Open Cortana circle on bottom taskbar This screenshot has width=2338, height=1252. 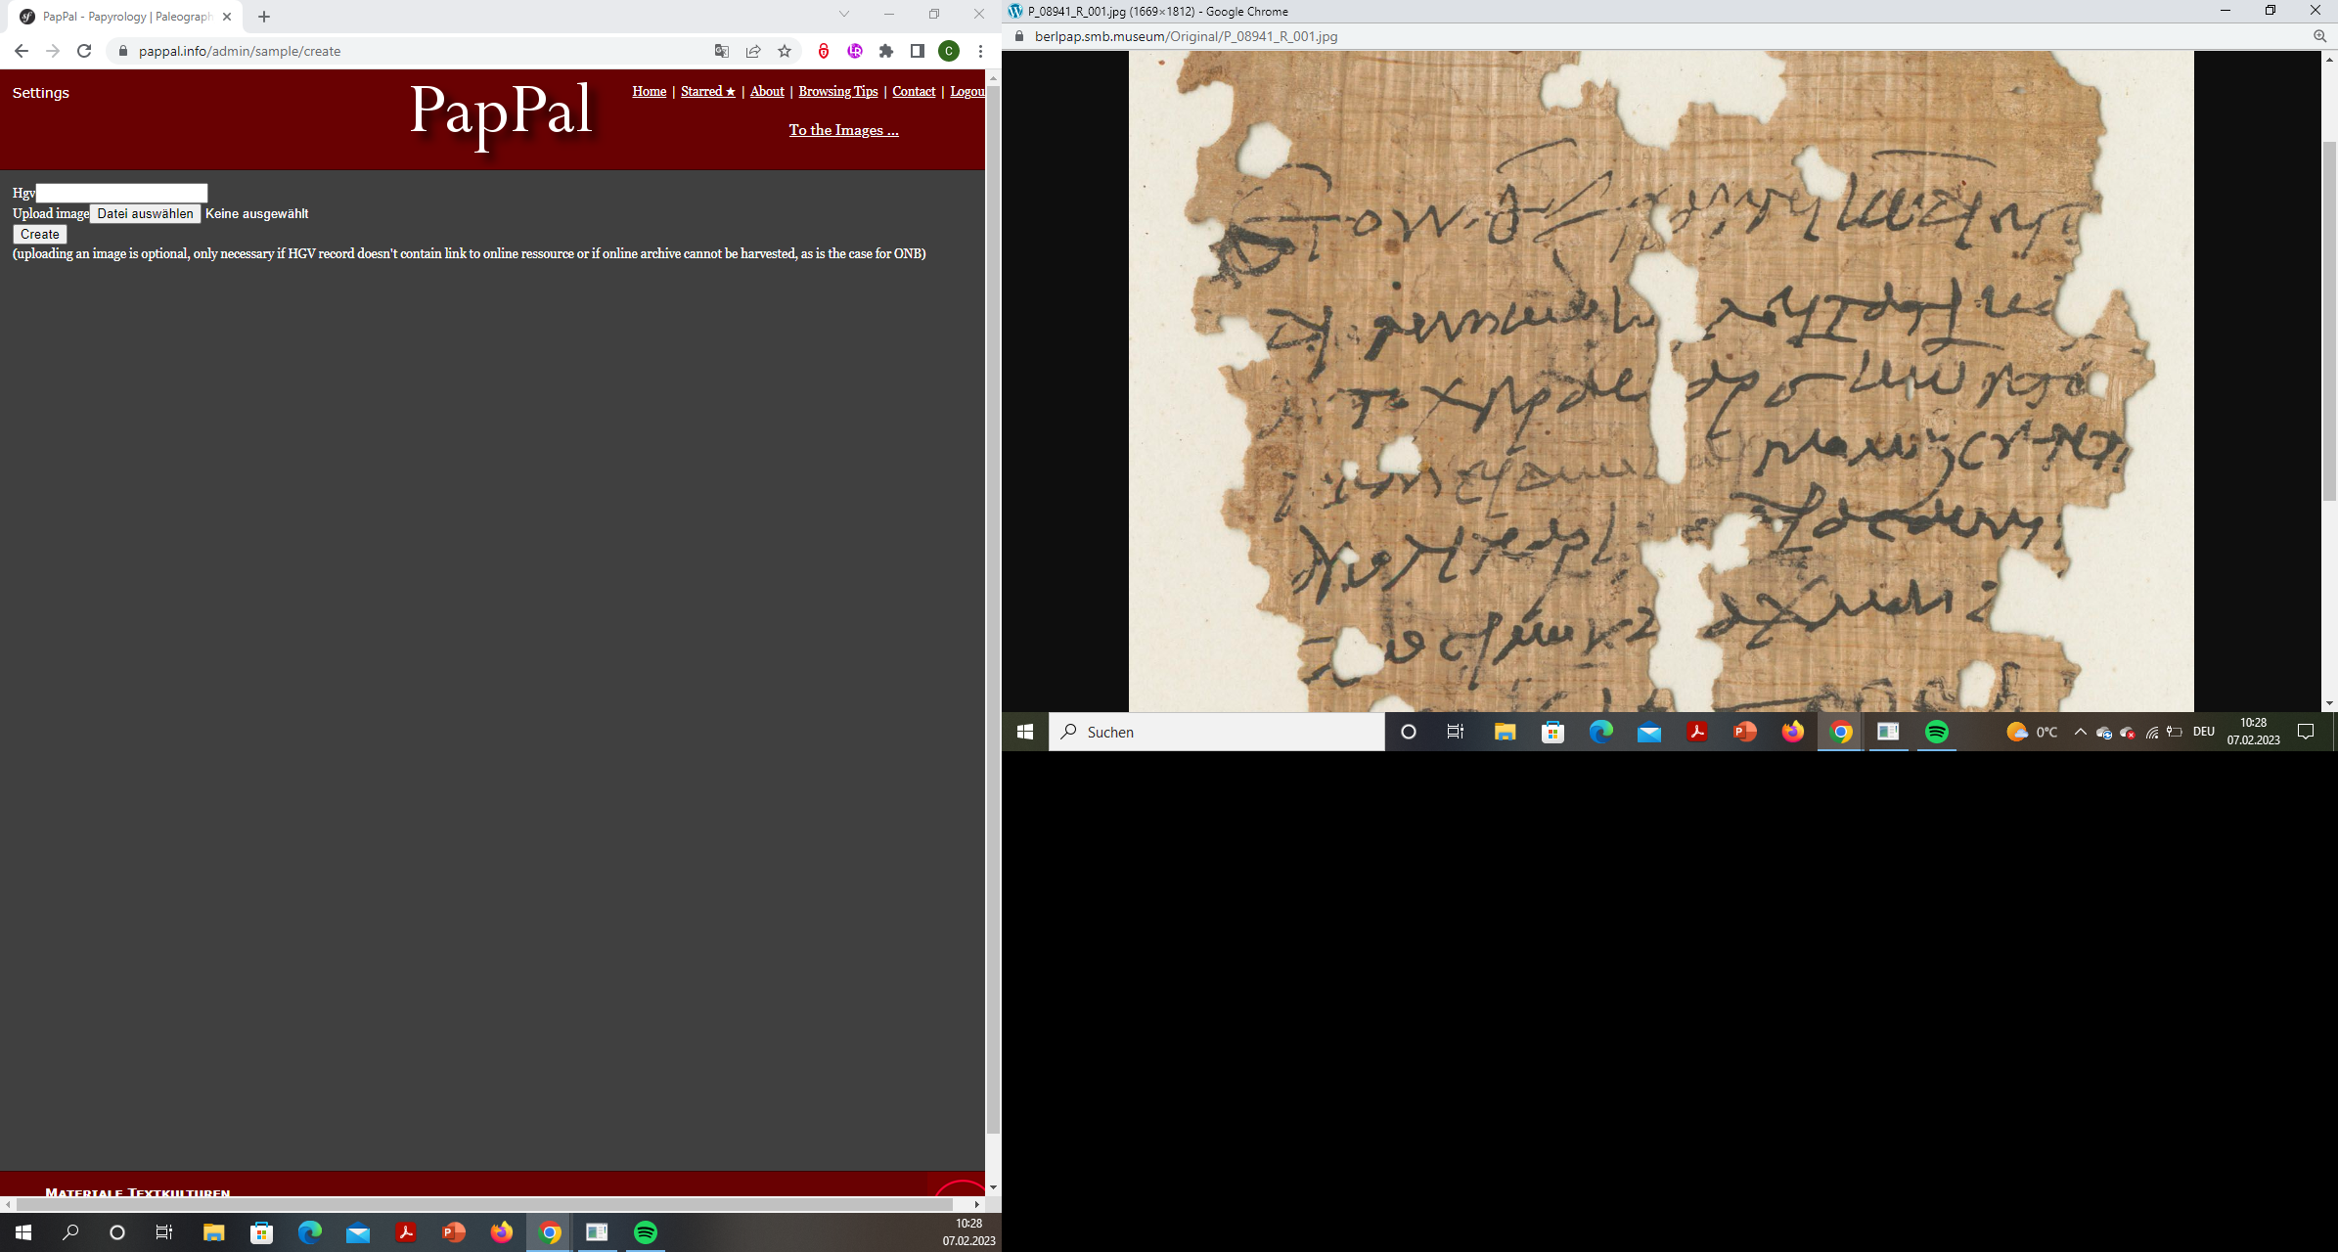(117, 1232)
